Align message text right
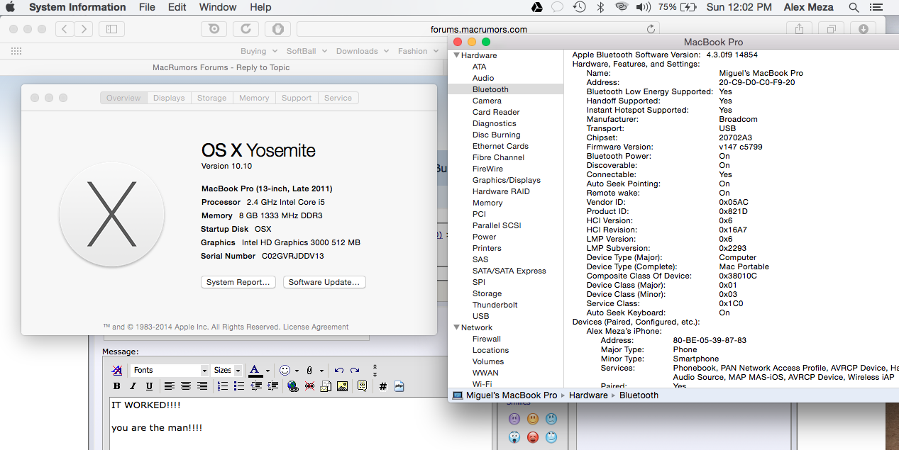The image size is (899, 450). [x=202, y=386]
